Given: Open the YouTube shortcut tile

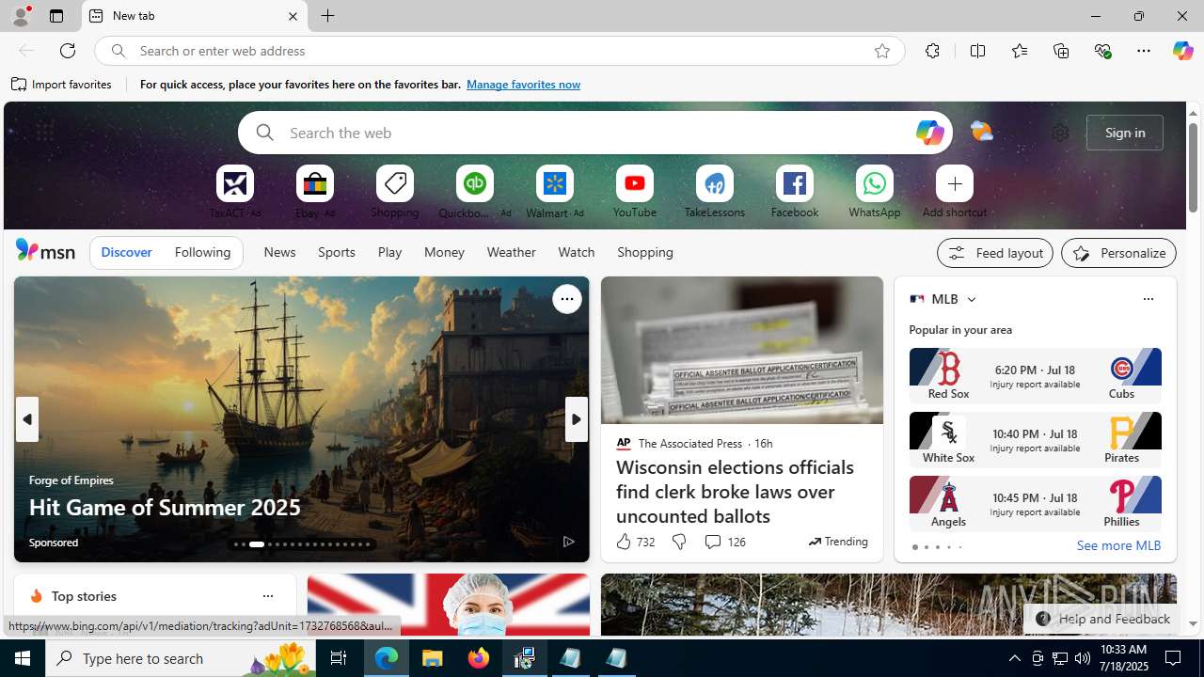Looking at the screenshot, I should [x=635, y=184].
